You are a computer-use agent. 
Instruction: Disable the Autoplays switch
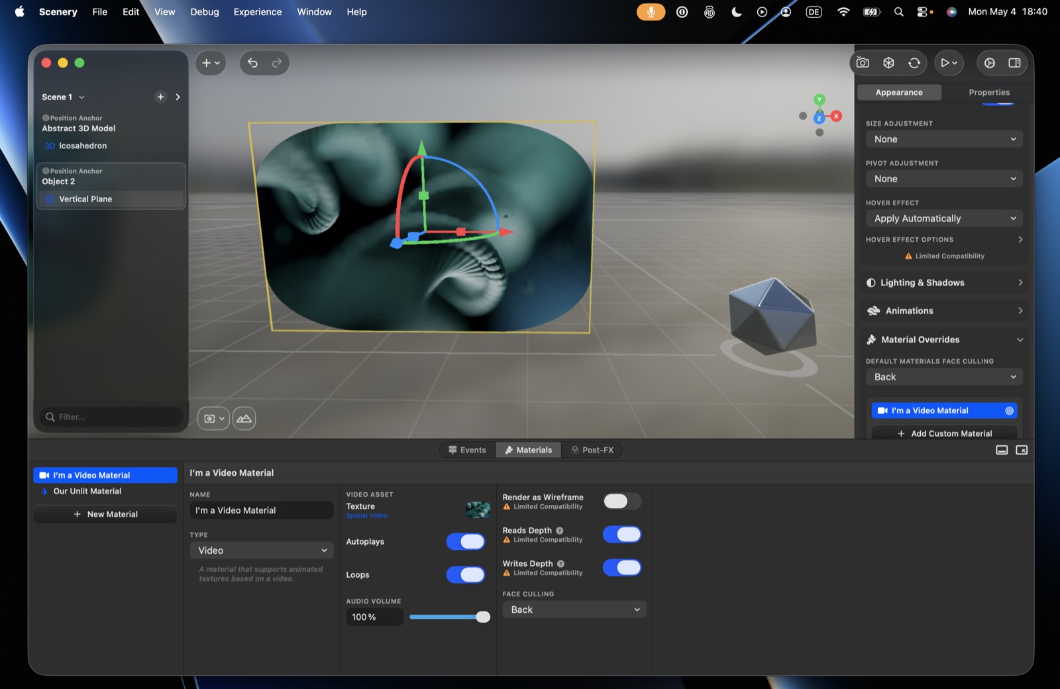[465, 542]
